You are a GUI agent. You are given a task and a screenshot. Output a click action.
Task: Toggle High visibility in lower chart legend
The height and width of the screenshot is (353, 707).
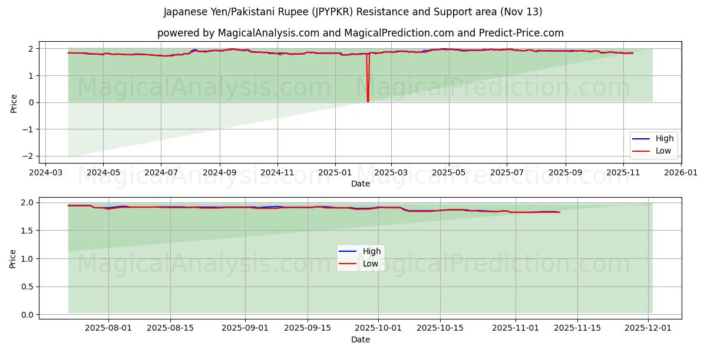tap(372, 251)
